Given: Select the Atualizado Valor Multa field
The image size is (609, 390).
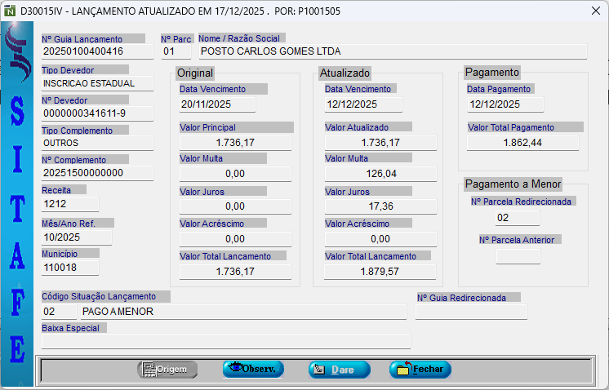Looking at the screenshot, I should [x=380, y=174].
